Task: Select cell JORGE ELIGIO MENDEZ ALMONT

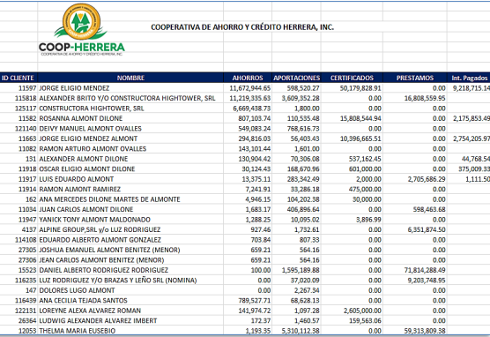Action: click(130, 139)
